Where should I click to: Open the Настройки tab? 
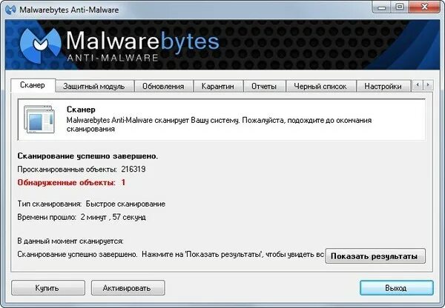[383, 87]
